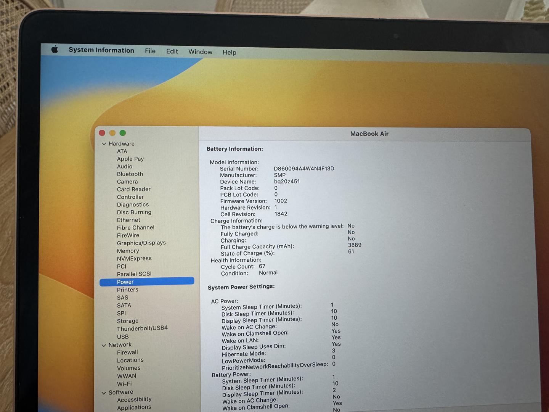Select Printers in the sidebar
Image resolution: width=549 pixels, height=412 pixels.
coord(128,290)
